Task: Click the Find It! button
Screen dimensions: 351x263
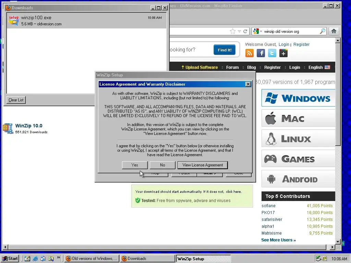Action: click(225, 50)
